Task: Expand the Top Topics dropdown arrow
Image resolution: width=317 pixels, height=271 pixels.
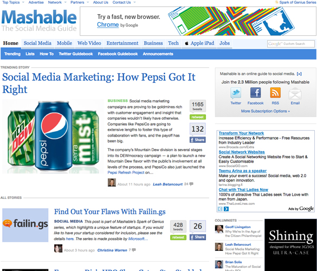Action: coord(23,2)
